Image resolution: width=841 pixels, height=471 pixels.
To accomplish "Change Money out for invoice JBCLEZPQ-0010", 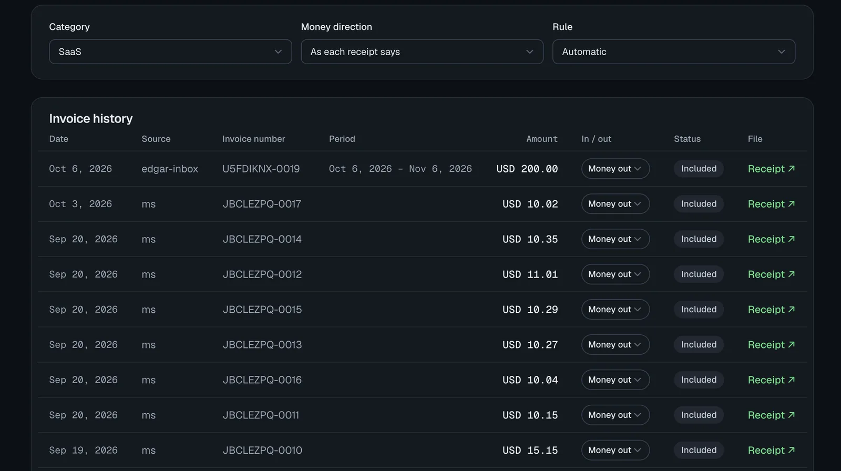I will pos(616,450).
